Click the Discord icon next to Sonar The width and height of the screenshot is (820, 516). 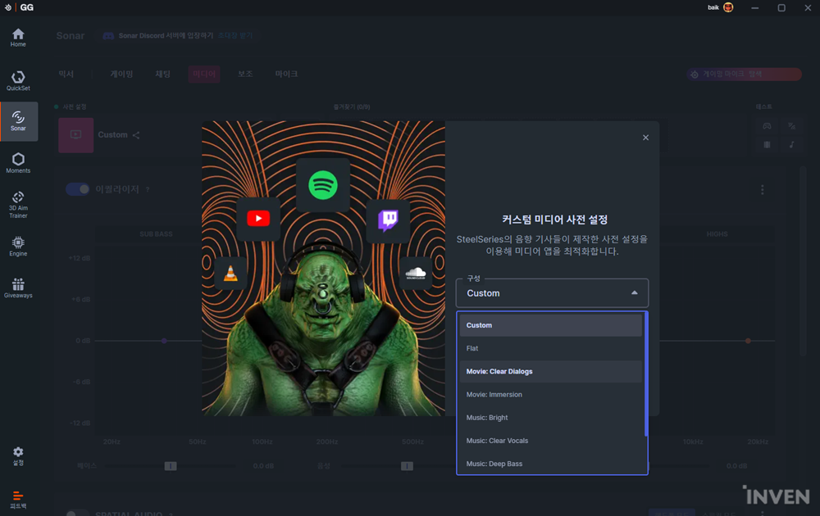[108, 35]
